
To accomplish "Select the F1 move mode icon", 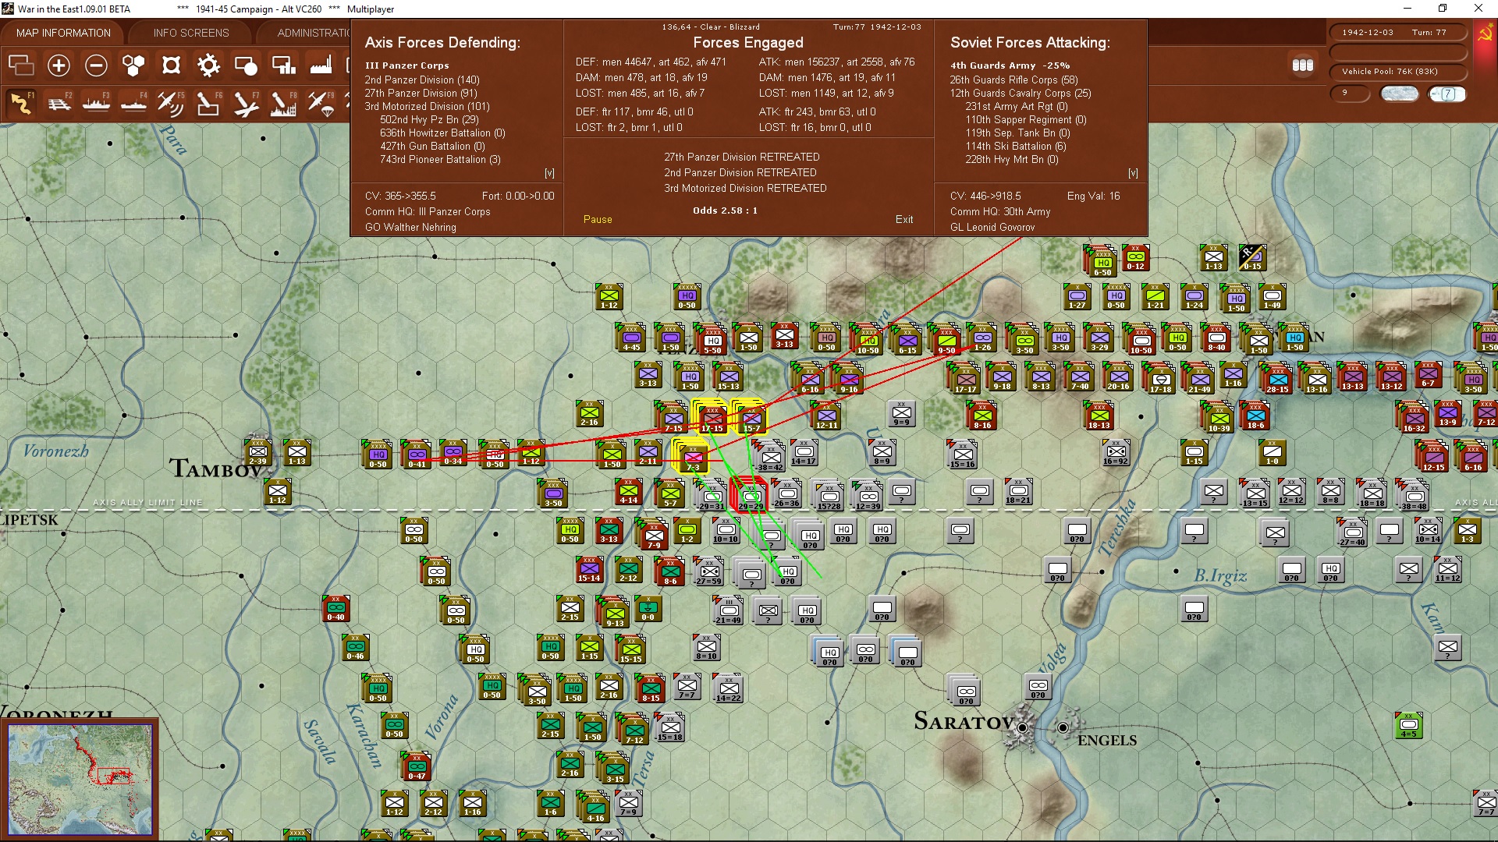I will pos(21,104).
